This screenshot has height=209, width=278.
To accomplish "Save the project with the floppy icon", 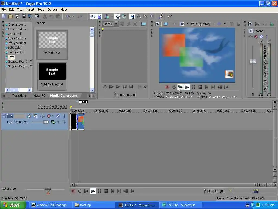I will (17, 17).
